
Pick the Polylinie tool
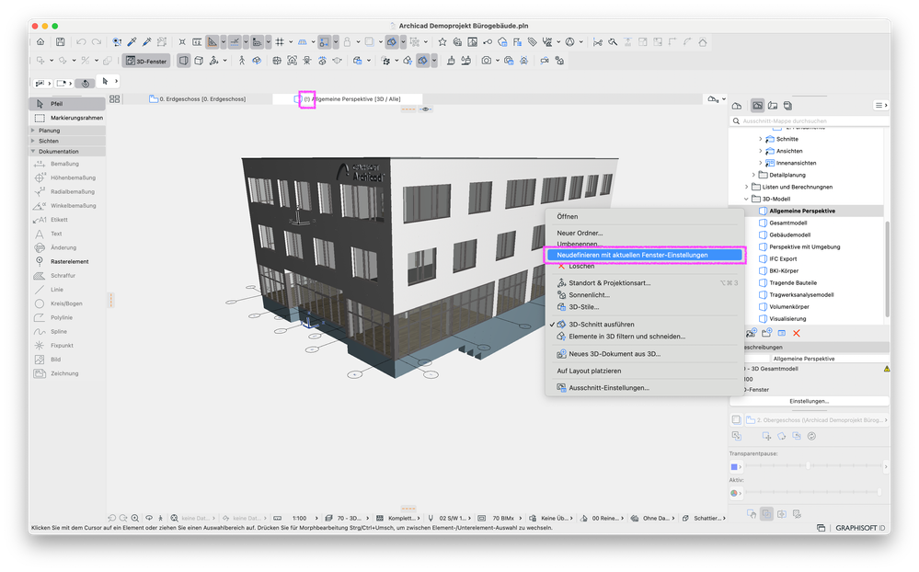pyautogui.click(x=63, y=317)
